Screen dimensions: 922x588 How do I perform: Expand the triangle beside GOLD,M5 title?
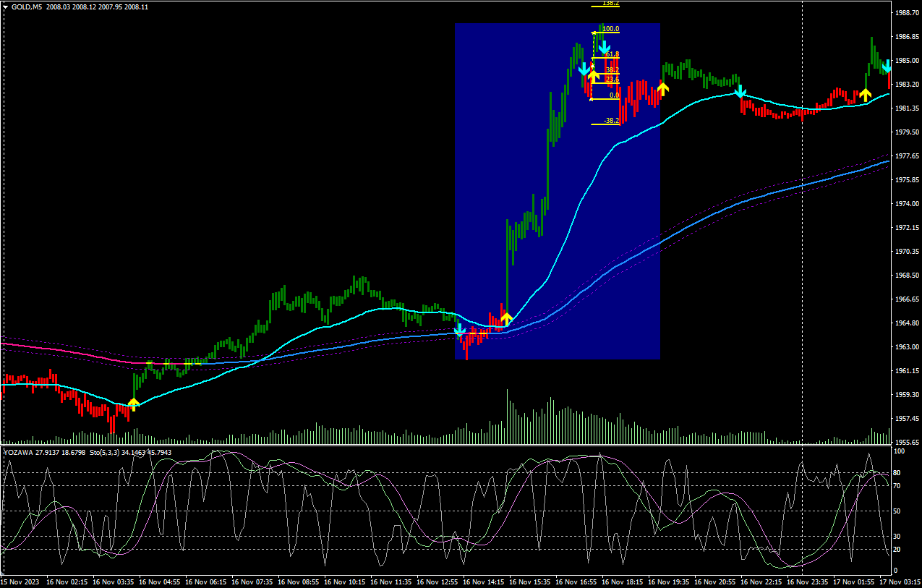click(5, 7)
